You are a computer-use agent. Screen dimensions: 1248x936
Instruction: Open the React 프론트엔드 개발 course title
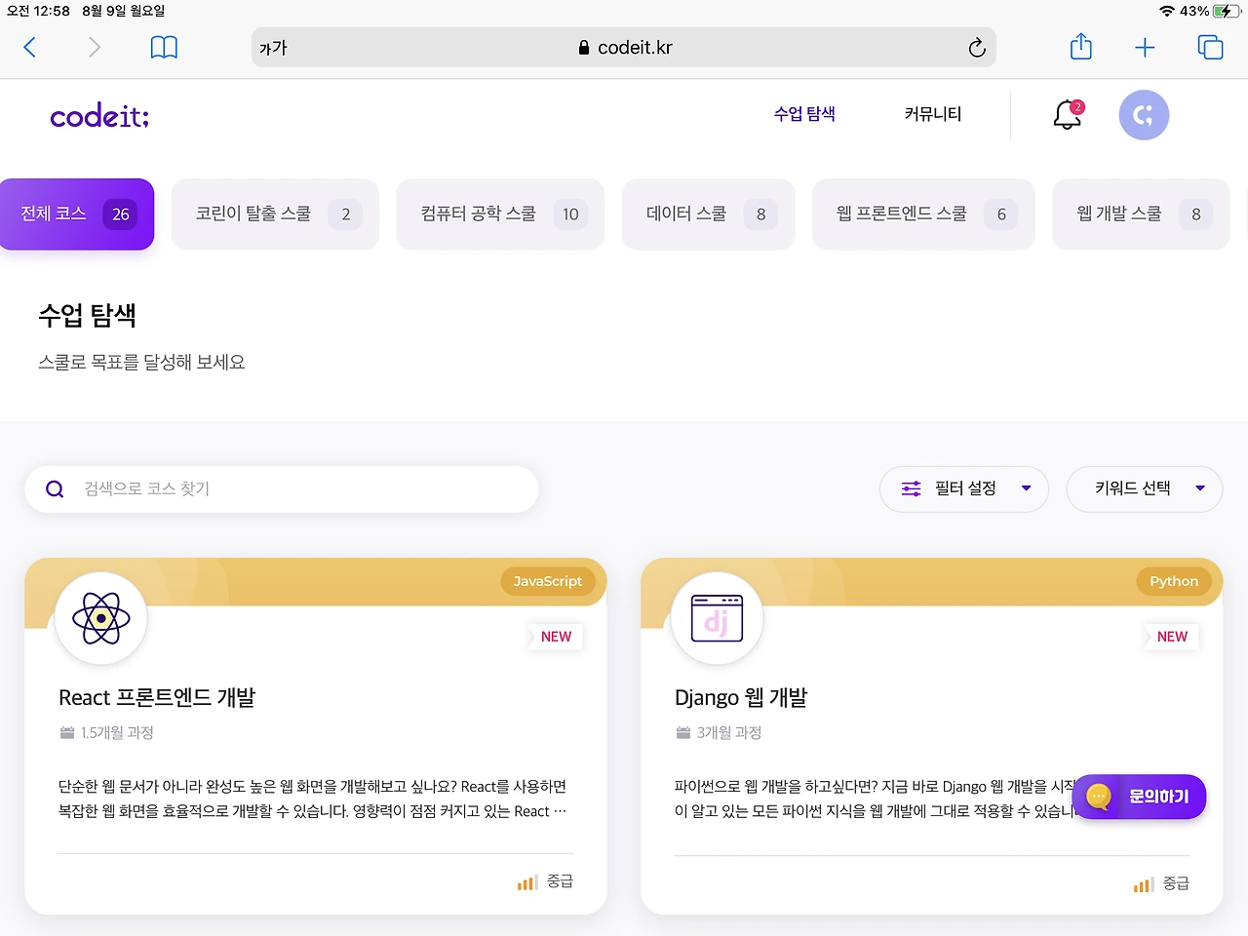(x=157, y=698)
